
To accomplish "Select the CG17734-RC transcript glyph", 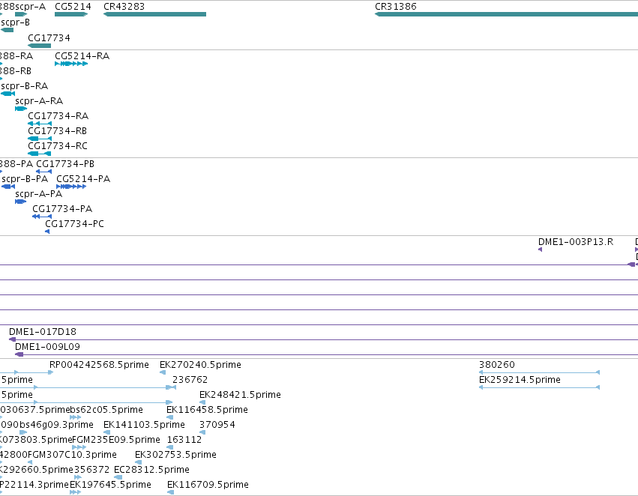I will tap(40, 154).
